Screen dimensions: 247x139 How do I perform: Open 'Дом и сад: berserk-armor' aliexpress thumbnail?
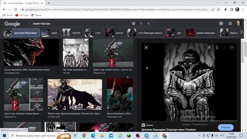(x=113, y=53)
